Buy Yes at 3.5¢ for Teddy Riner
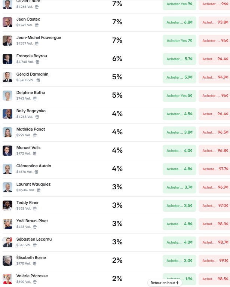This screenshot has height=287, width=230. 179,205
